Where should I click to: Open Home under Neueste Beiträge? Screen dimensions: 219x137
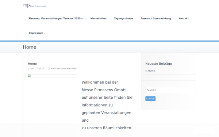151,71
